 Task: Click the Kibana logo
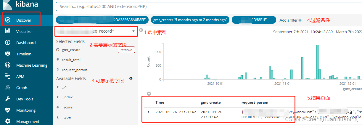[20, 5]
